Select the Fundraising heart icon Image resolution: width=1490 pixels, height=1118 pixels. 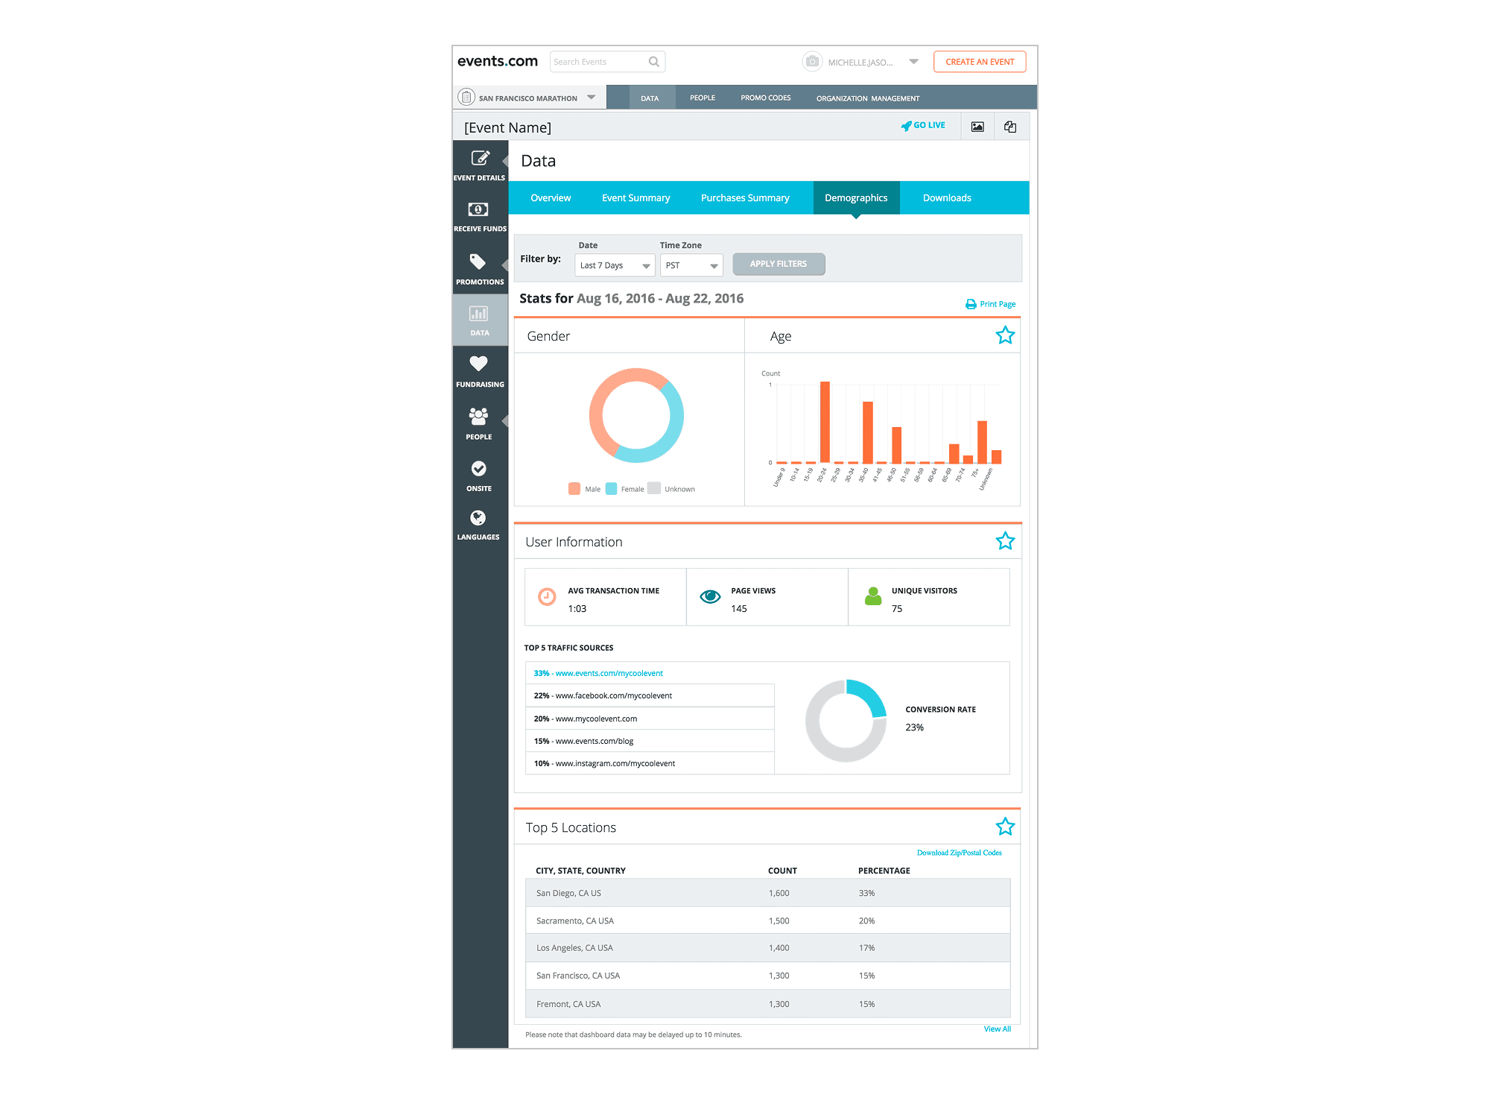coord(478,364)
